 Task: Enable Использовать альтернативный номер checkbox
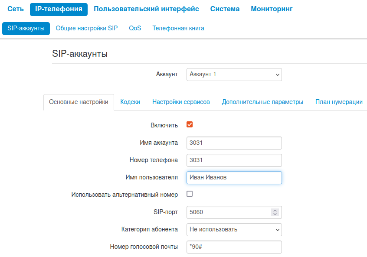pos(190,194)
